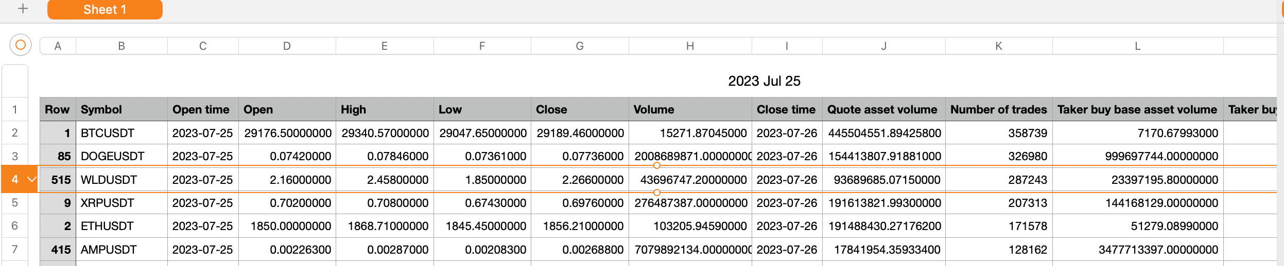Select column H header
1284x266 pixels.
[x=690, y=46]
